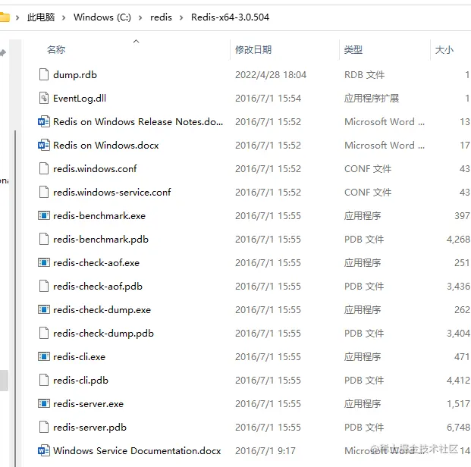Click the EventLog.dll file icon
Screen dimensions: 471x467
click(44, 98)
